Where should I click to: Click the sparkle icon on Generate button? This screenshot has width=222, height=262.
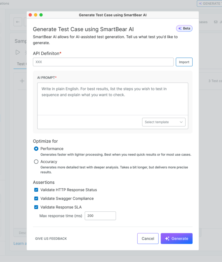[x=167, y=238]
